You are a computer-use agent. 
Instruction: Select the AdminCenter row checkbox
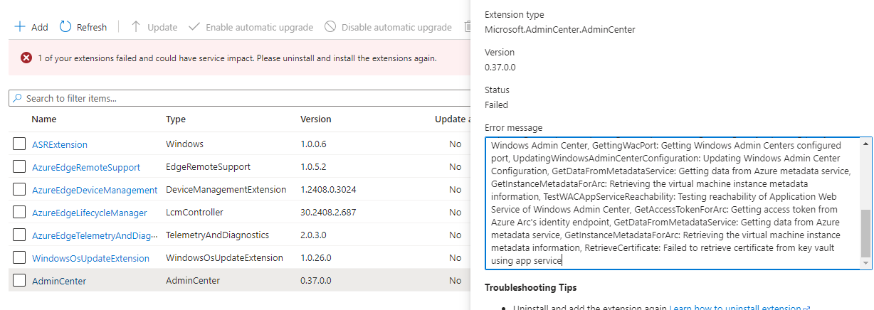click(x=20, y=281)
